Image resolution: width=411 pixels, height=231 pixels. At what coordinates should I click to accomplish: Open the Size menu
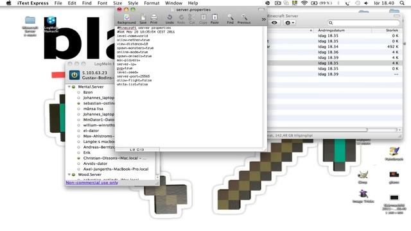click(x=118, y=3)
